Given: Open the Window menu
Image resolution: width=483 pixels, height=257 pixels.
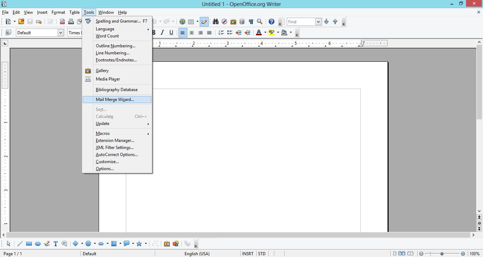Looking at the screenshot, I should pyautogui.click(x=106, y=12).
